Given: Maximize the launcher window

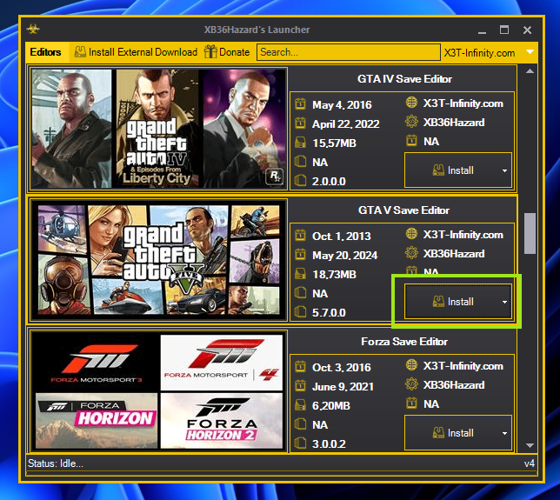Looking at the screenshot, I should pos(504,30).
